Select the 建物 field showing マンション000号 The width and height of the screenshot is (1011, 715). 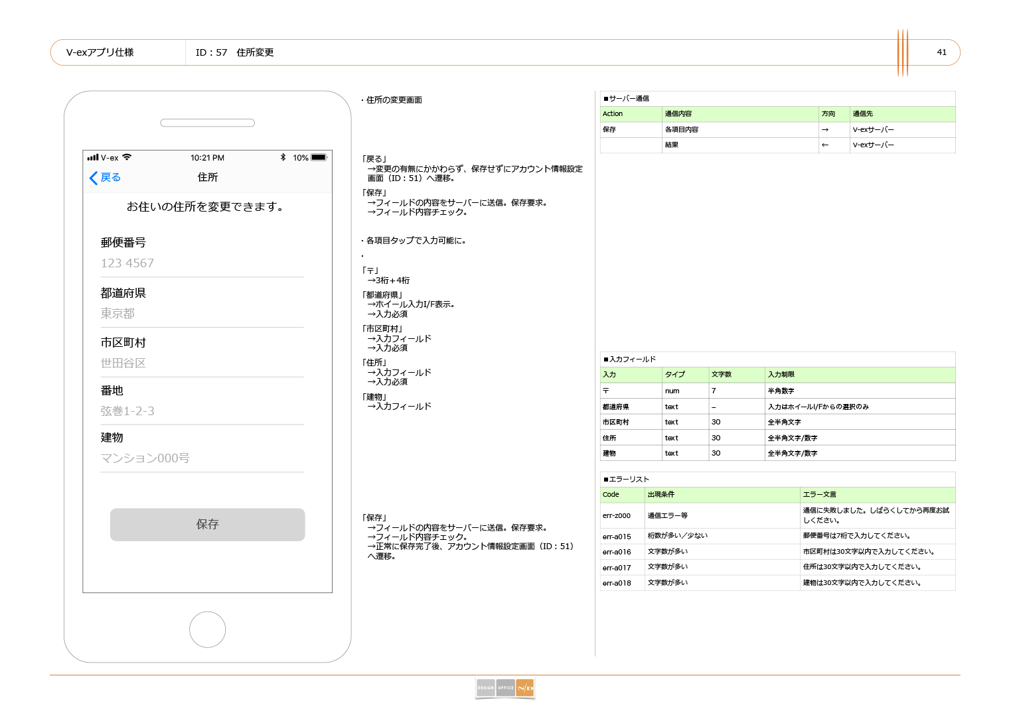pyautogui.click(x=202, y=458)
